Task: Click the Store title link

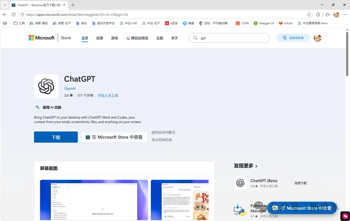Action: coord(65,38)
